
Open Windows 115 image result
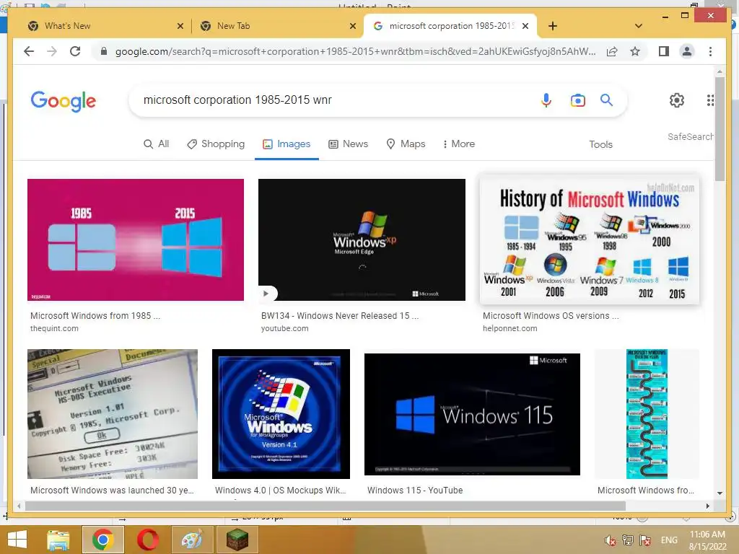472,414
